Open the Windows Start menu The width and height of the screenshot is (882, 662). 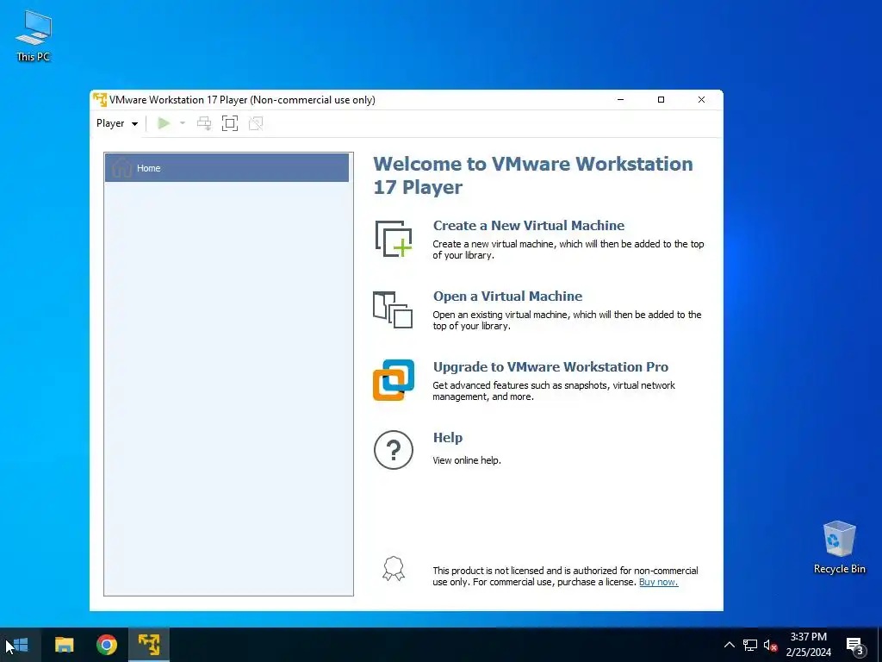coord(21,645)
